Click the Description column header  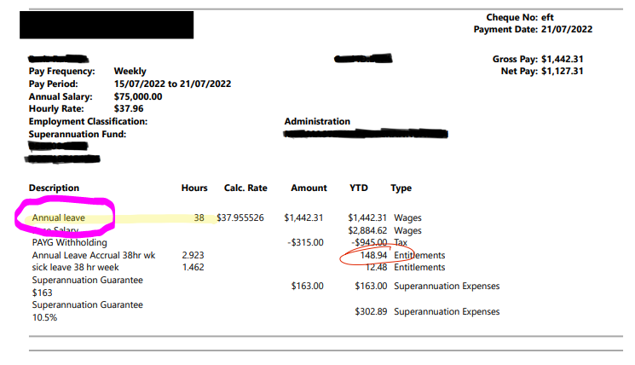[54, 188]
